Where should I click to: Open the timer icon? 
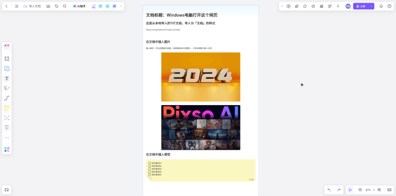[x=313, y=6]
